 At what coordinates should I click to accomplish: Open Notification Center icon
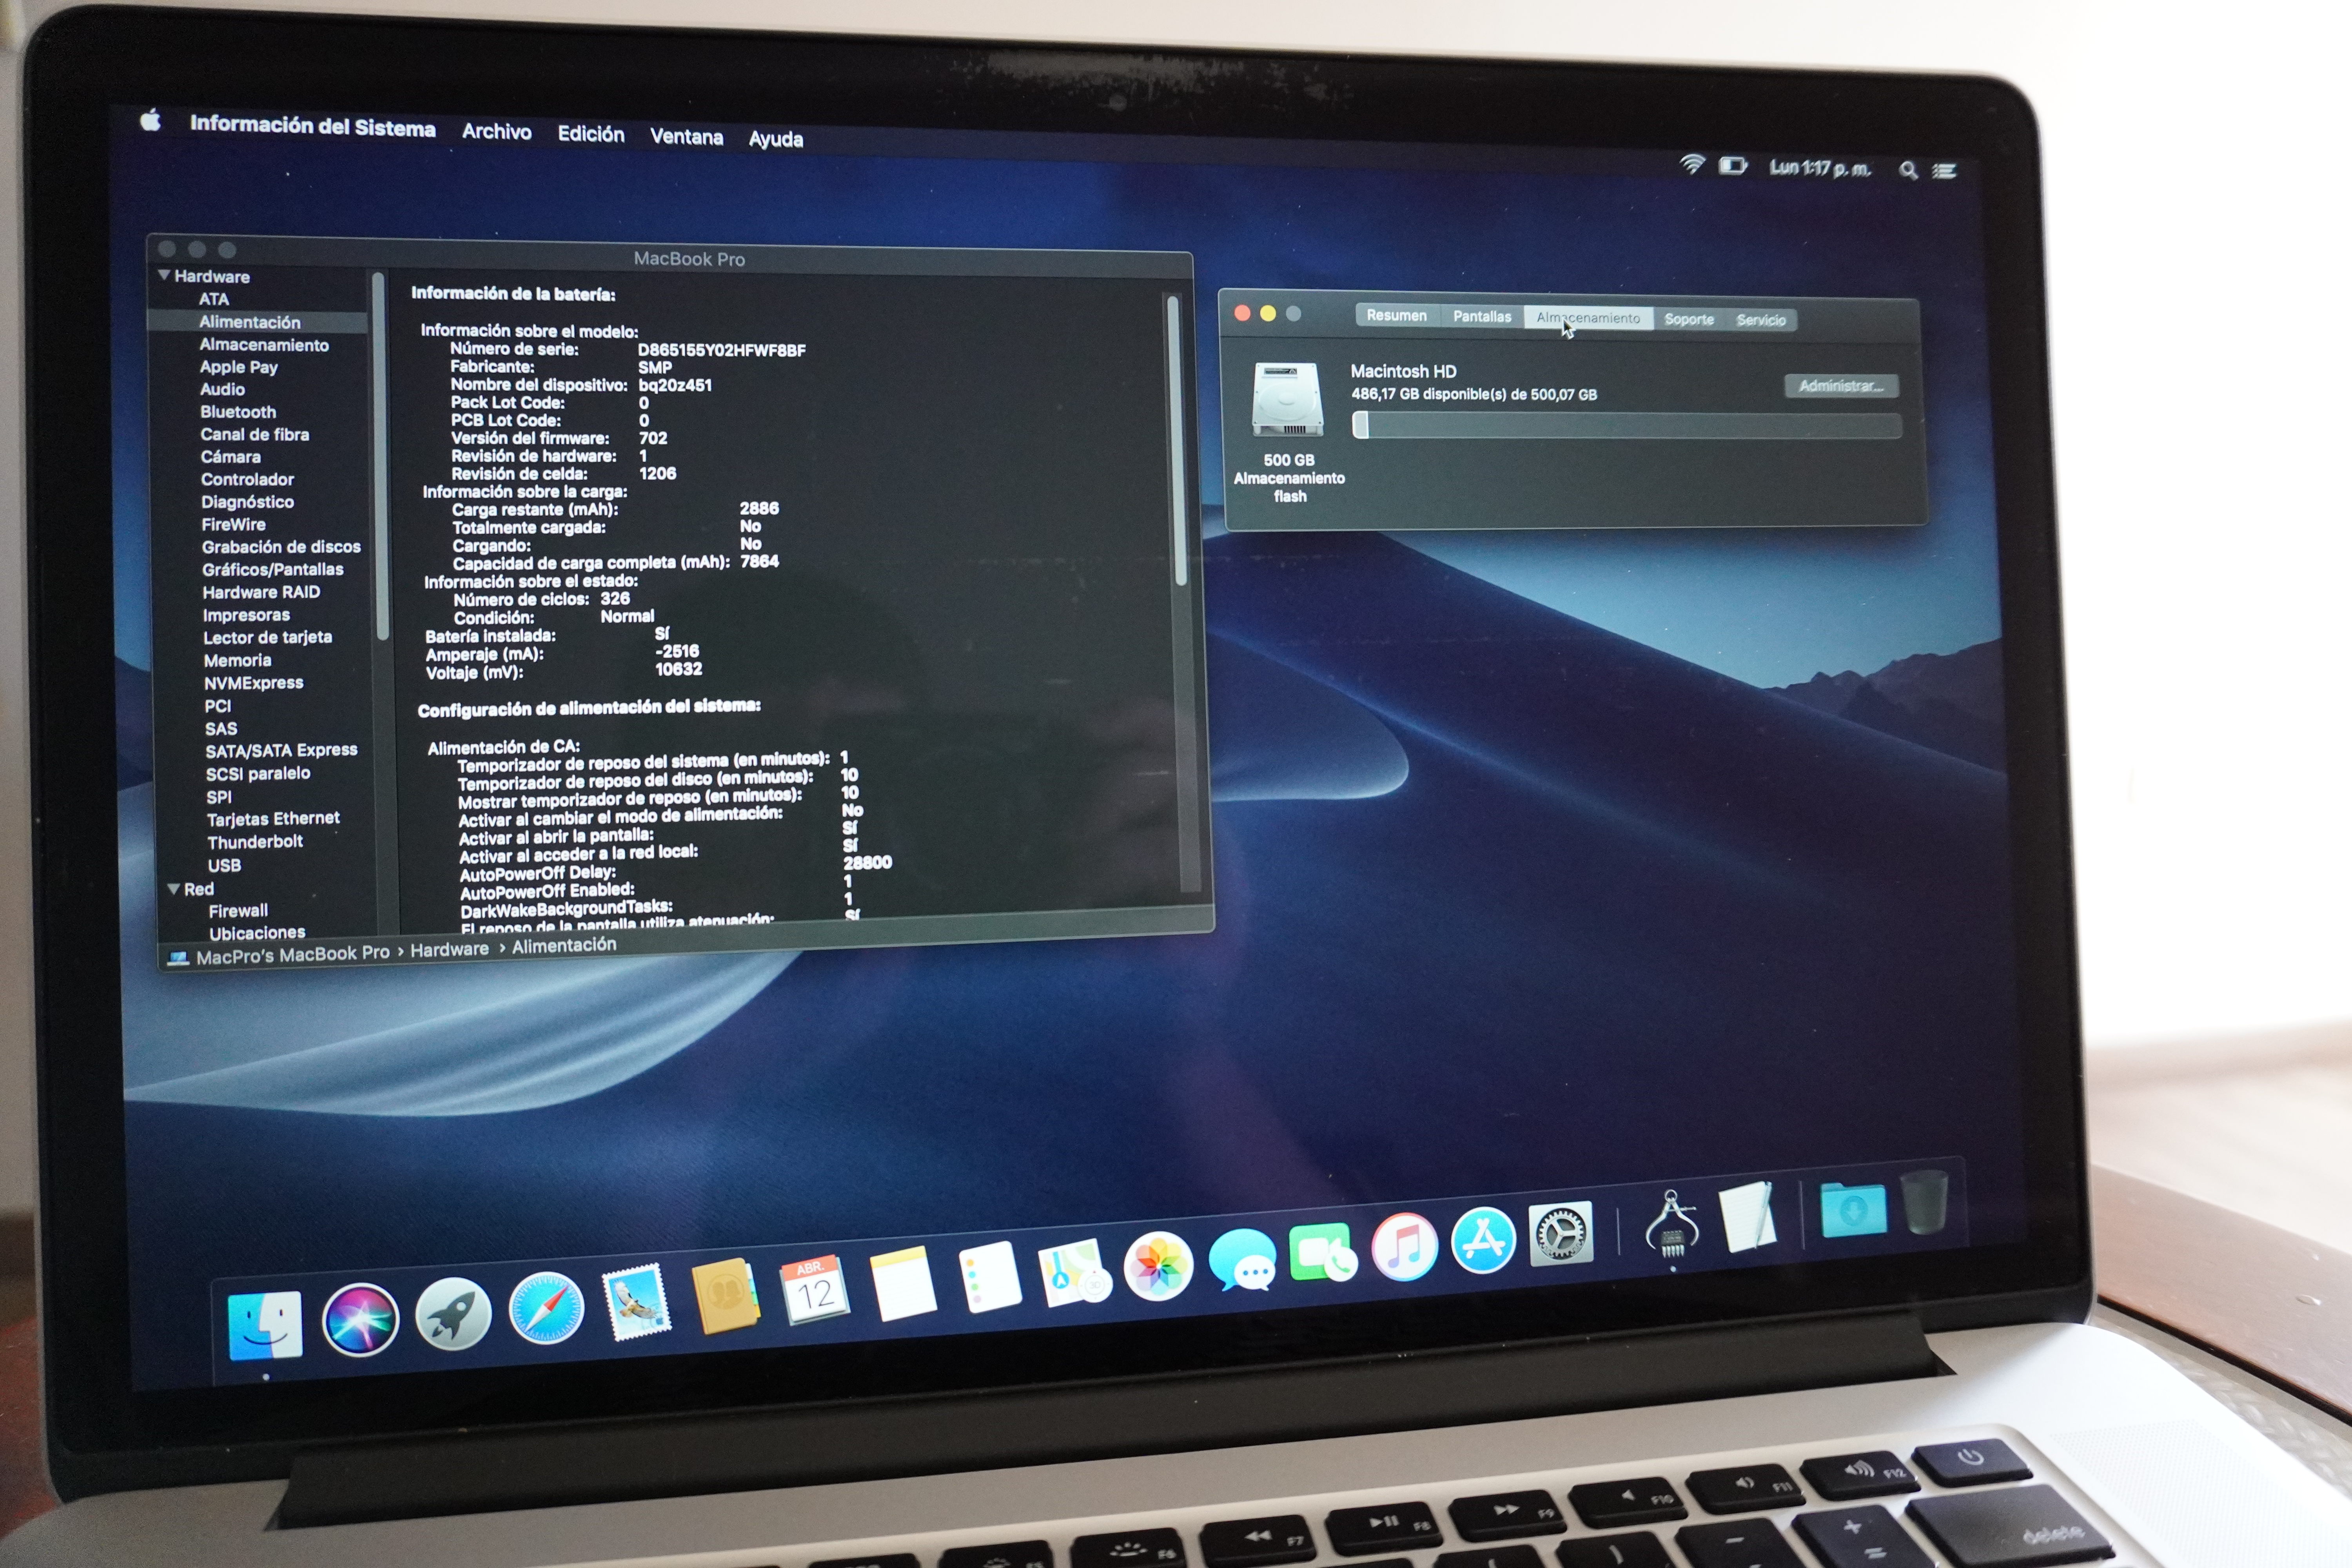click(x=1945, y=171)
